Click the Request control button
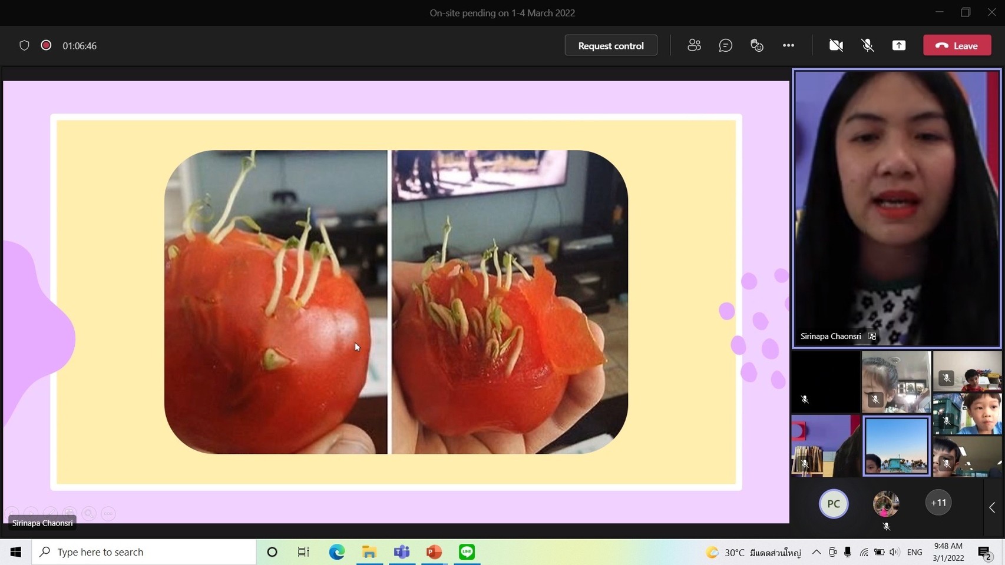 tap(611, 45)
